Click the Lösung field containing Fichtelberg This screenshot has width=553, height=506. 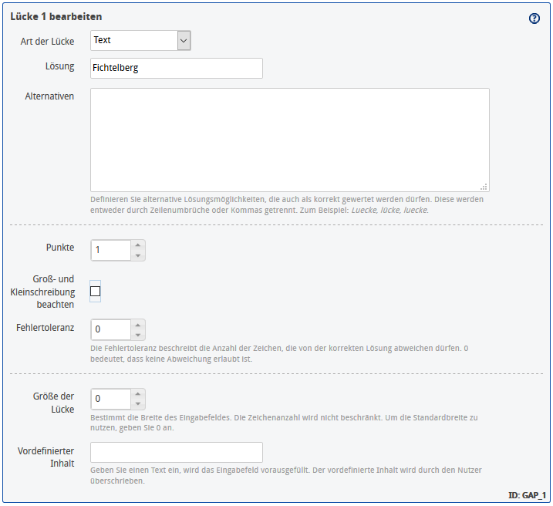click(x=176, y=68)
